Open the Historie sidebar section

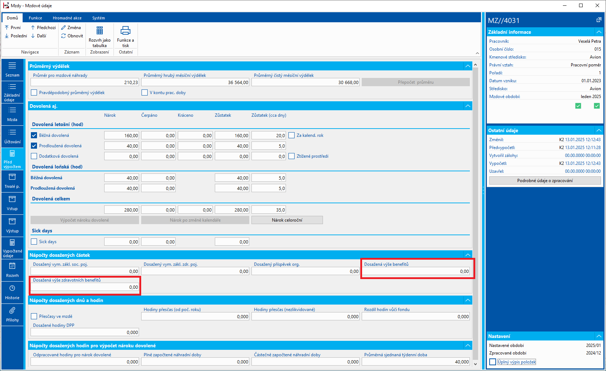click(x=12, y=292)
